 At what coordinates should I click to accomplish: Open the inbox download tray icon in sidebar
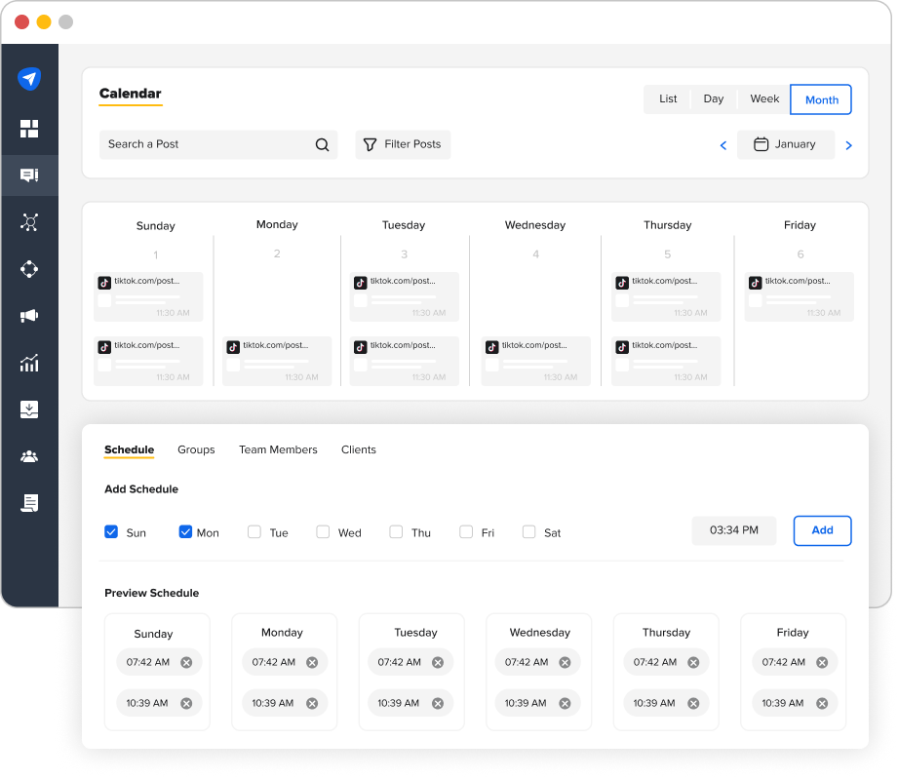point(29,409)
